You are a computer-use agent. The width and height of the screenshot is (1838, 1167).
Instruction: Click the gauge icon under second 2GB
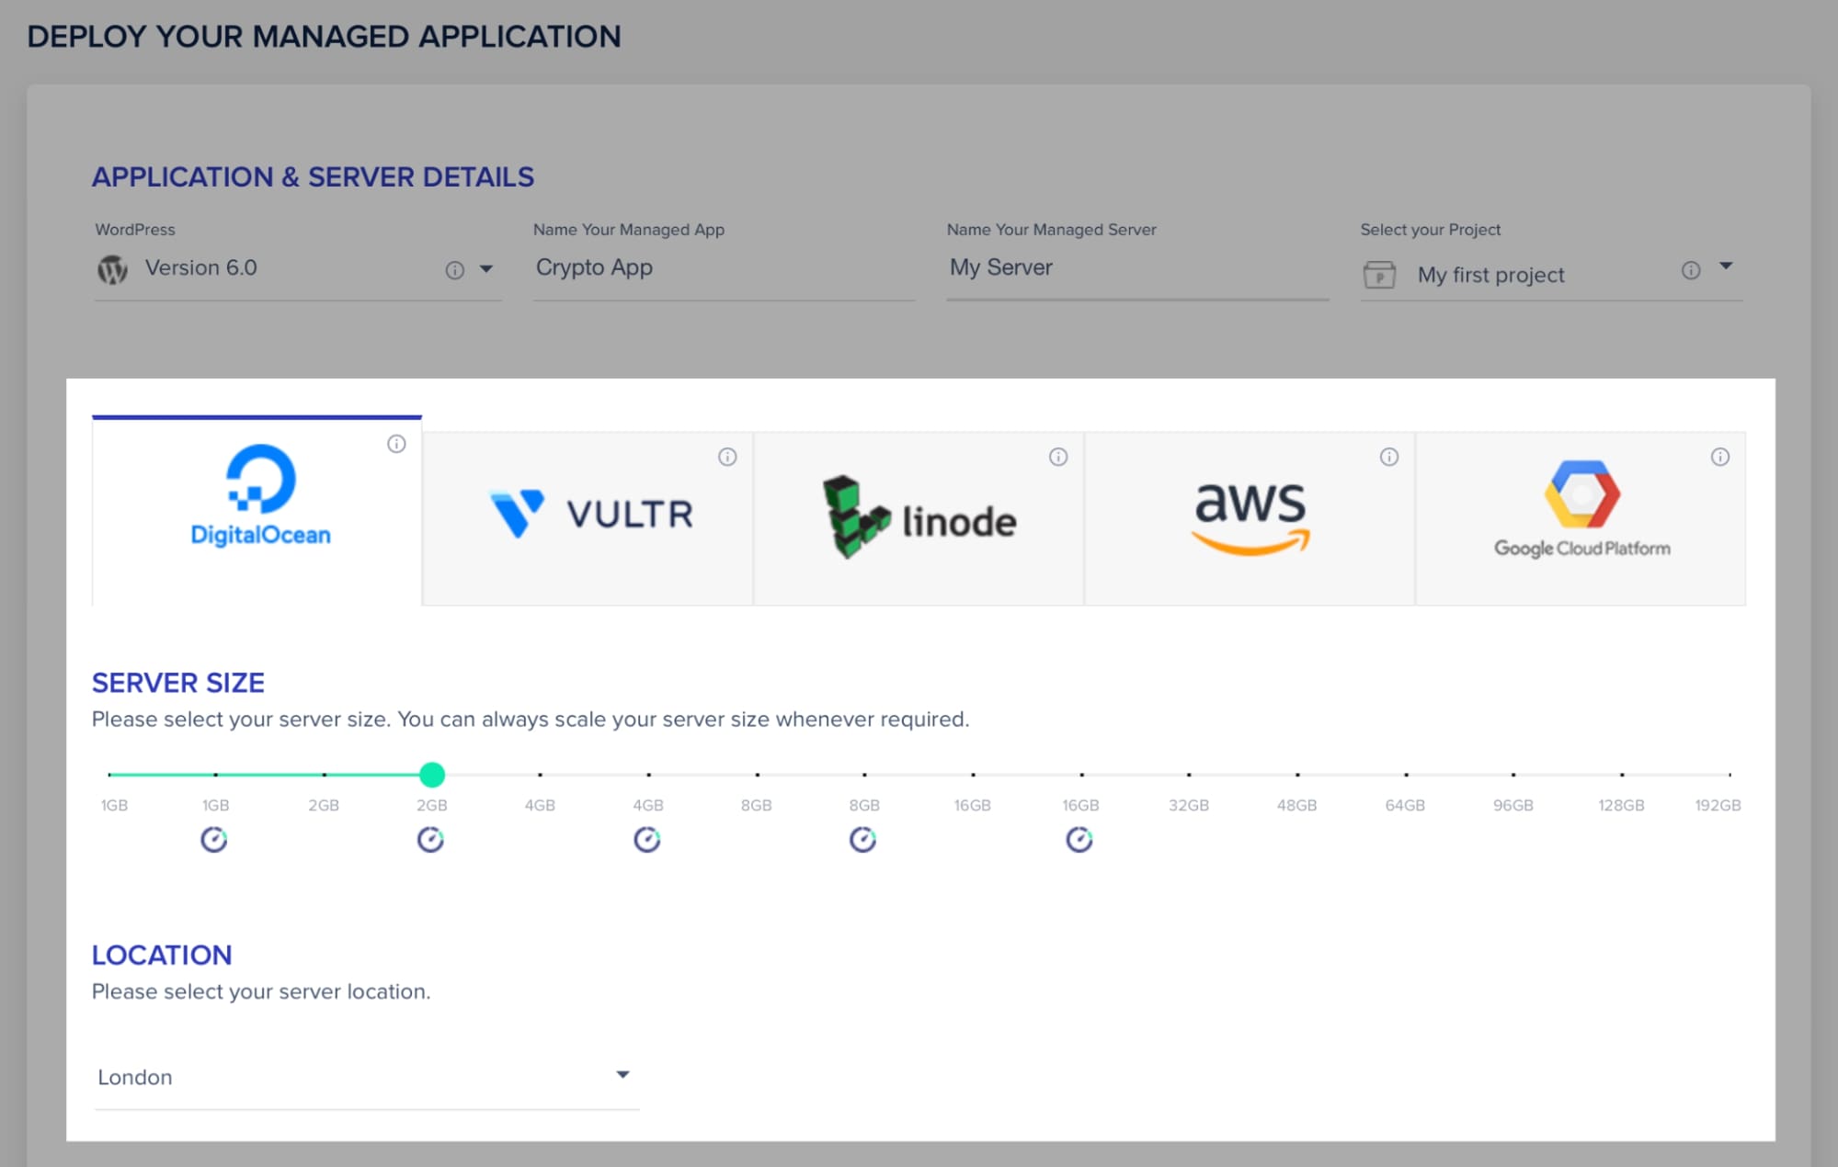(x=430, y=840)
